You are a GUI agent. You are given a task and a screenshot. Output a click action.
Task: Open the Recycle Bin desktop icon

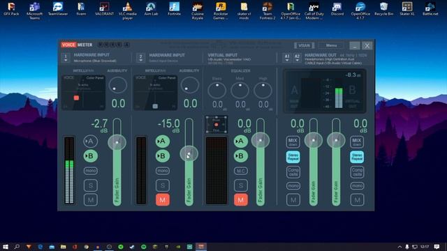383,9
